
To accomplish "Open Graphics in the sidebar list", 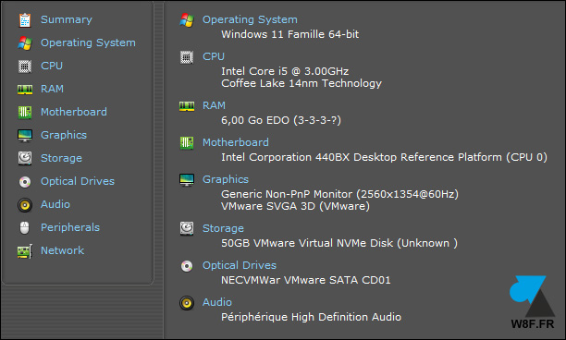I will point(64,135).
